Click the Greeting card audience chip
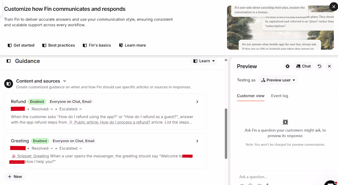 pos(73,141)
